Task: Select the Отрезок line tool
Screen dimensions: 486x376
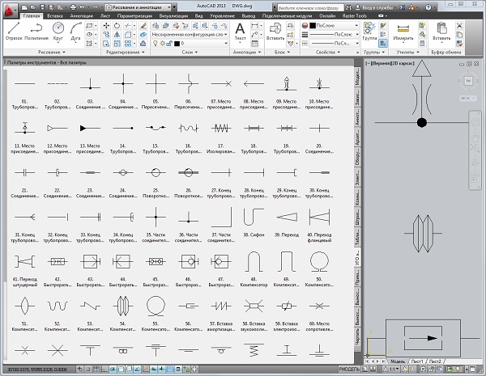Action: pyautogui.click(x=13, y=30)
